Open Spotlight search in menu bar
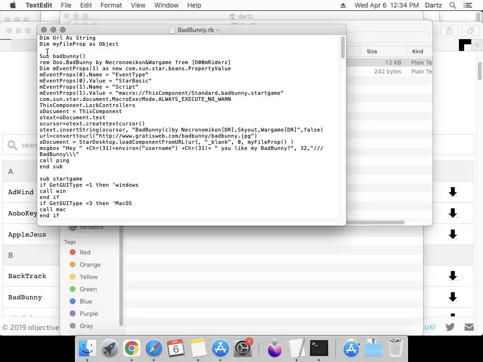 click(452, 5)
